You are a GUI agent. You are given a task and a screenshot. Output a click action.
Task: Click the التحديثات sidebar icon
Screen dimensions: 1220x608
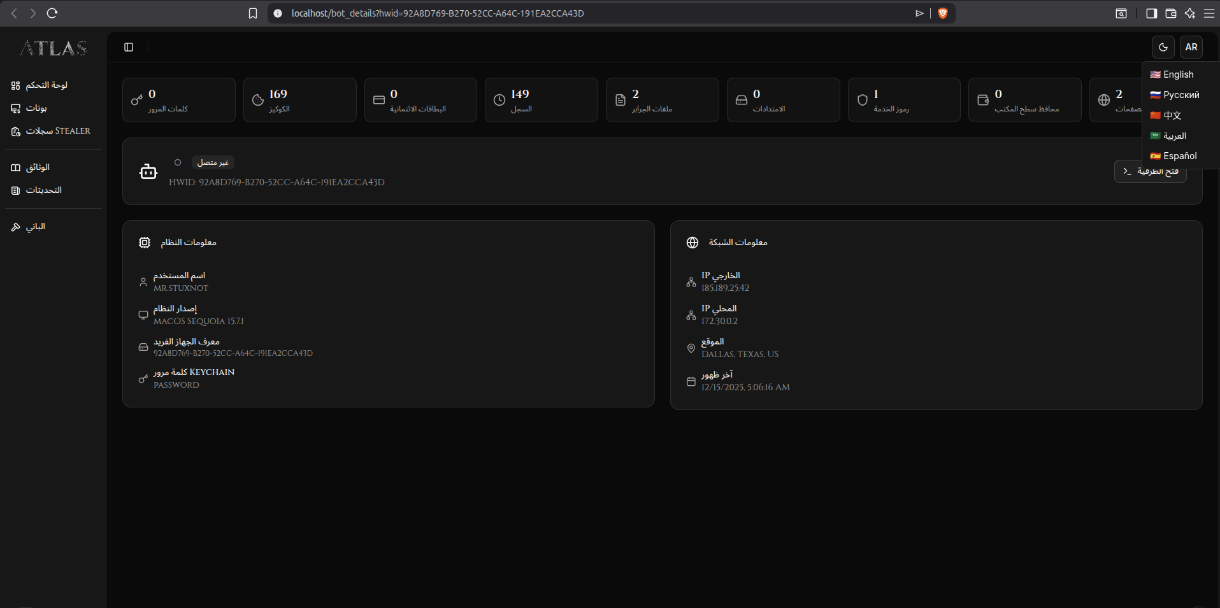(16, 190)
